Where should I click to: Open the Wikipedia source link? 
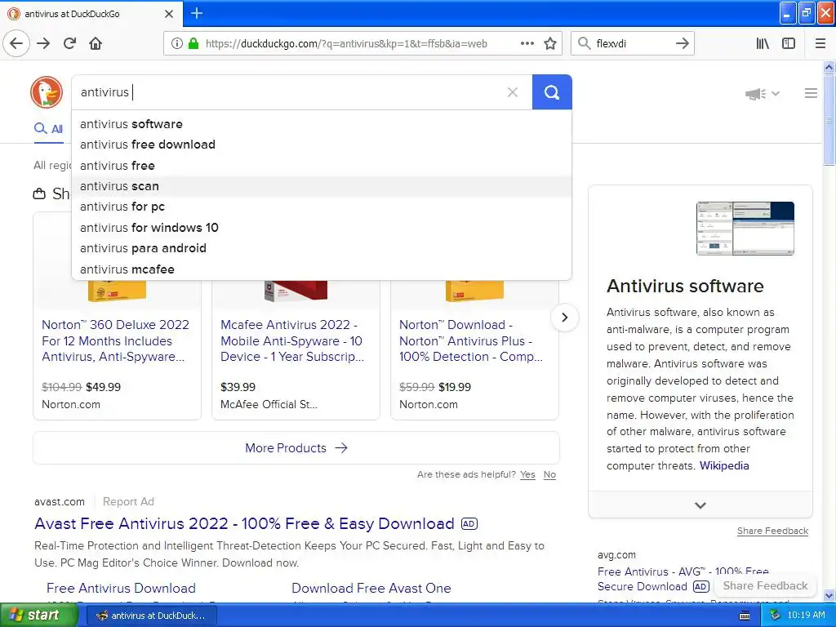[x=724, y=465]
